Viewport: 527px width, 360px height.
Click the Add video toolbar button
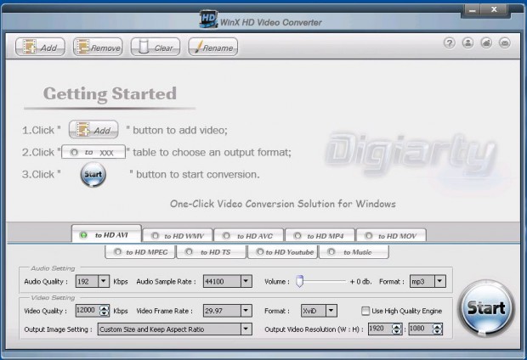point(40,47)
